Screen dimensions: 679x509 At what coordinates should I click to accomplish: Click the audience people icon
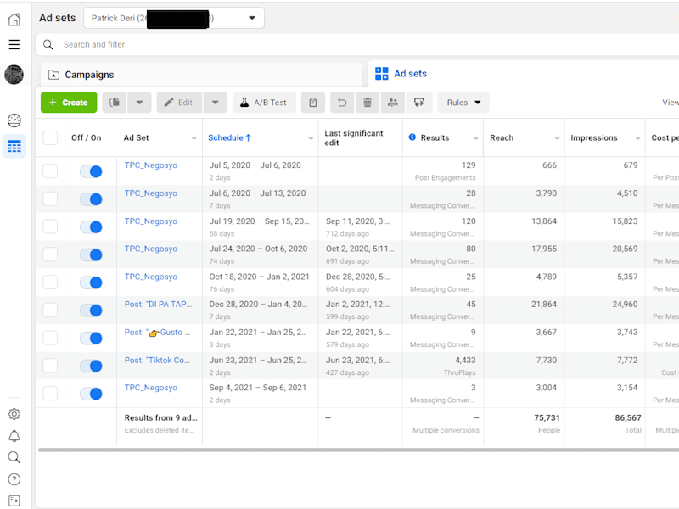point(393,103)
